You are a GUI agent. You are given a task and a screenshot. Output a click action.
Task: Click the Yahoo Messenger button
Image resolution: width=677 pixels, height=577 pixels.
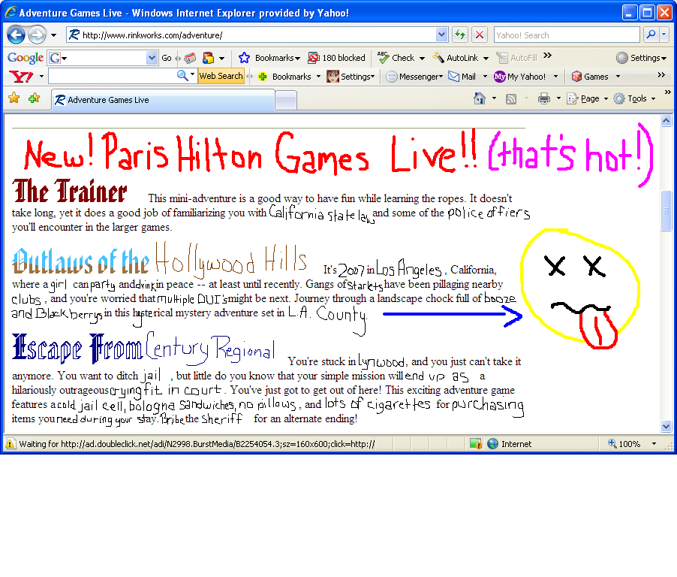click(414, 77)
